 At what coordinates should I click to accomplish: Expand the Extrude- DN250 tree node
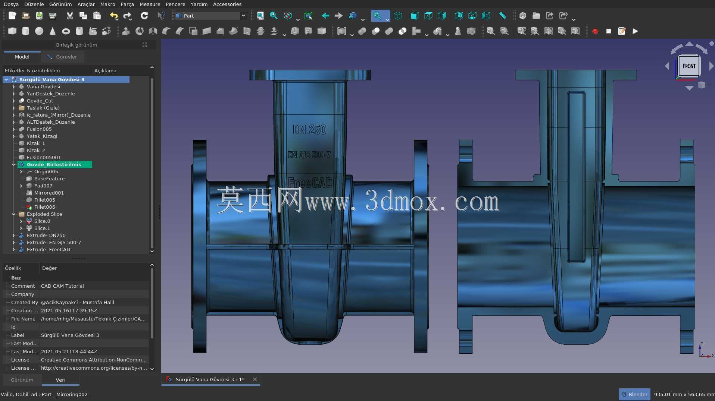14,235
